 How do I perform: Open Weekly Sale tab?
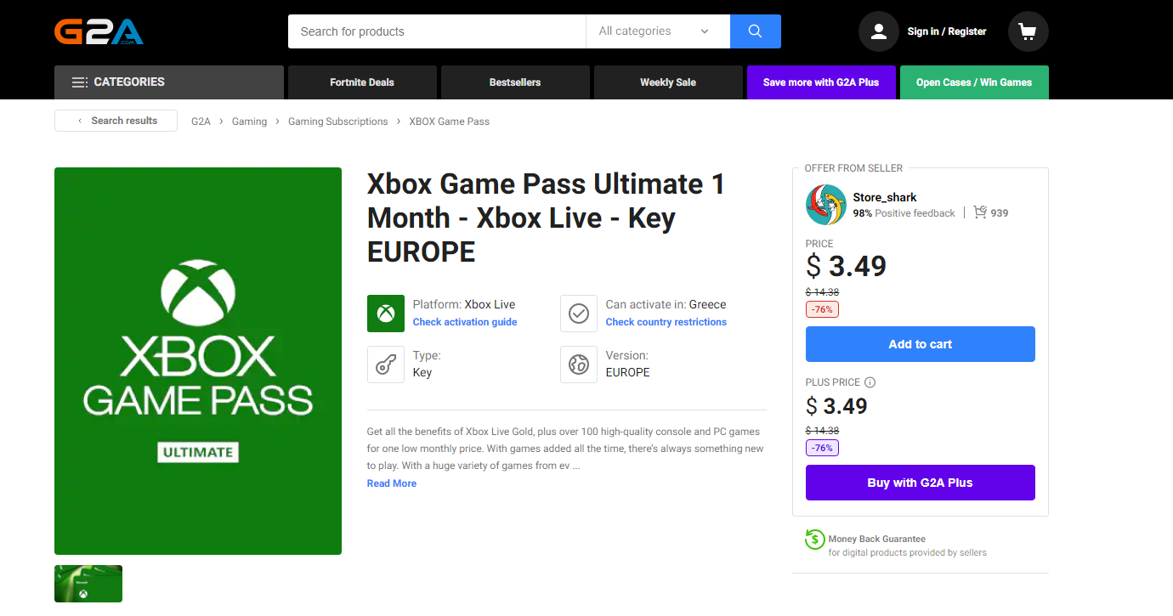click(x=668, y=82)
